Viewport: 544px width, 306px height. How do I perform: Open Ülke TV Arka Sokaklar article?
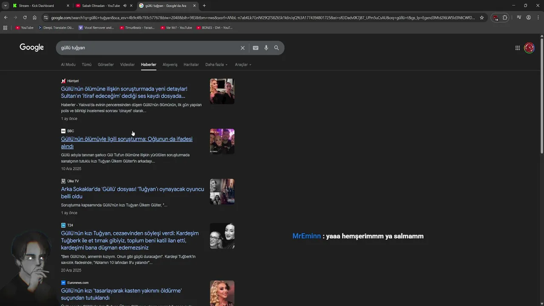[x=132, y=193]
